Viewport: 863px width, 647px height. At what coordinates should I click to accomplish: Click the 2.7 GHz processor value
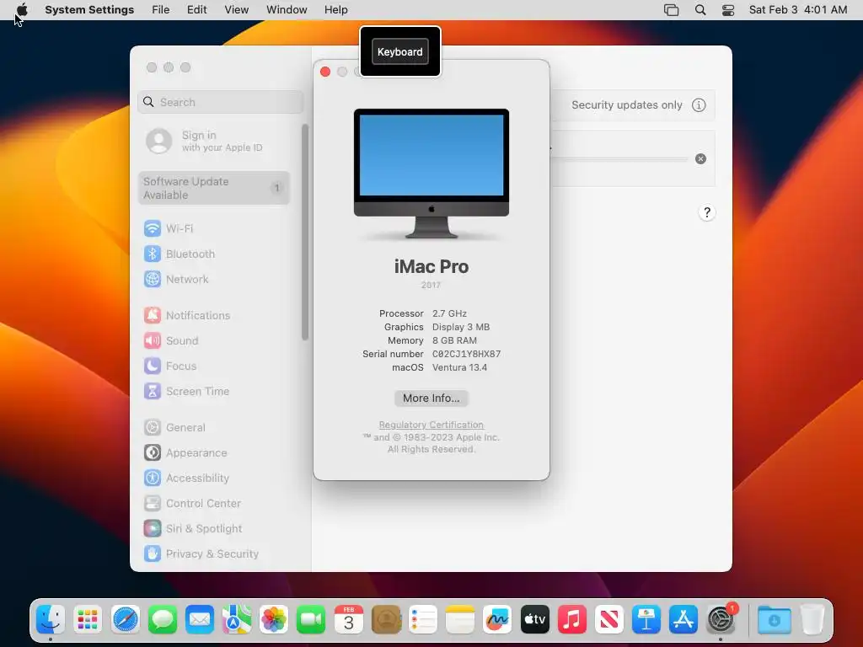coord(449,313)
